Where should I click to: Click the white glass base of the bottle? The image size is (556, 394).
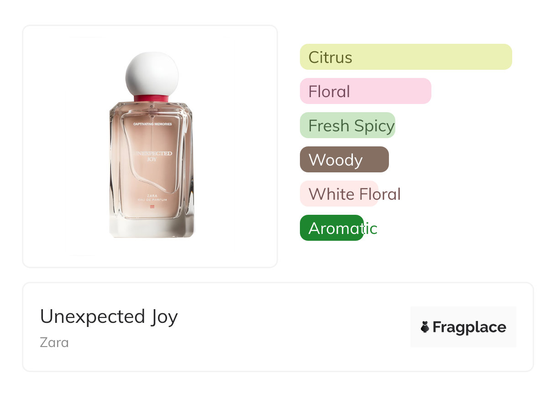coord(152,228)
